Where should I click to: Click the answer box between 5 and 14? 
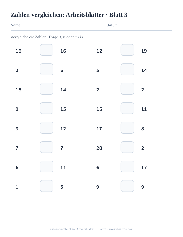pyautogui.click(x=127, y=69)
